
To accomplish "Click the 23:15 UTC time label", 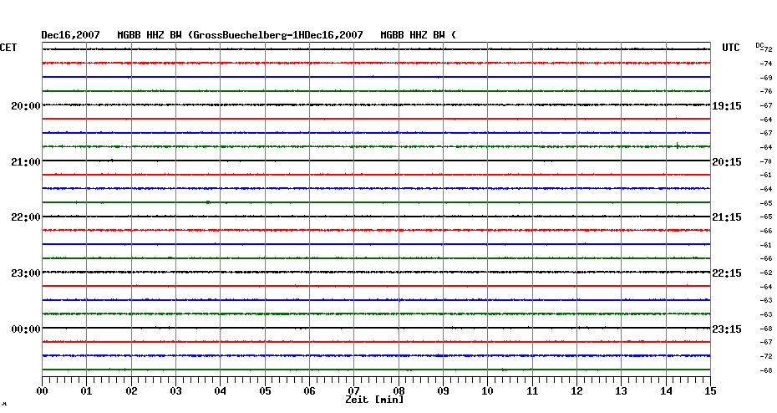I will [727, 329].
